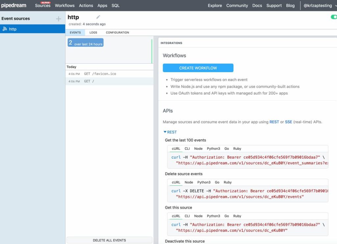The height and width of the screenshot is (244, 337).
Task: Open the CONFIGURATION tab
Action: click(x=117, y=32)
